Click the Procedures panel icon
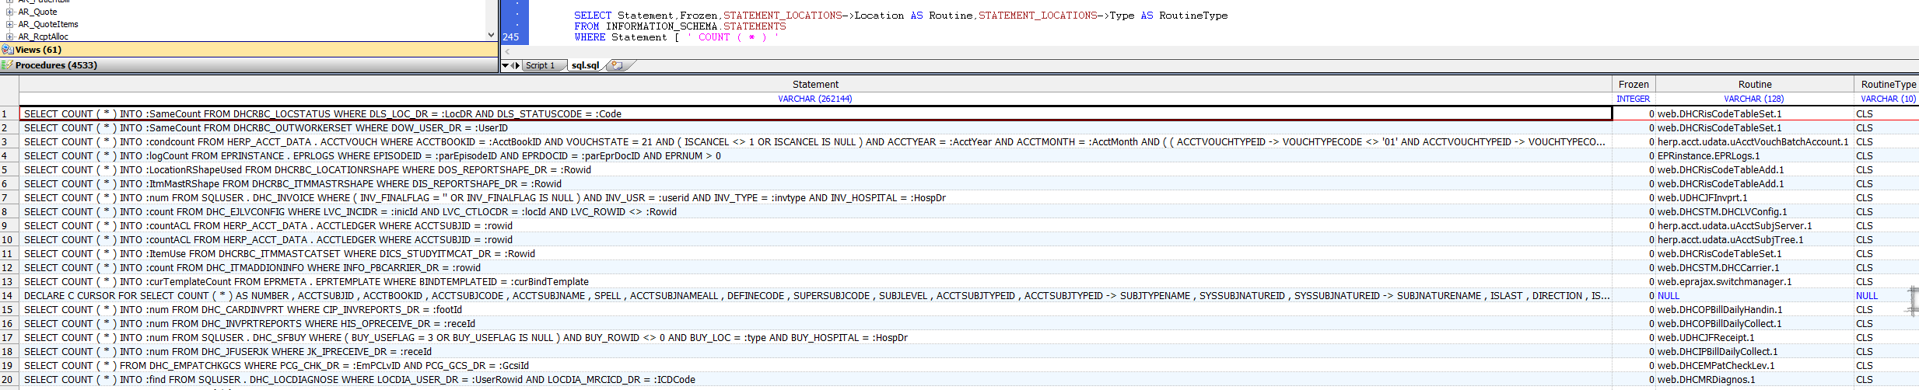This screenshot has height=390, width=1919. (x=8, y=65)
